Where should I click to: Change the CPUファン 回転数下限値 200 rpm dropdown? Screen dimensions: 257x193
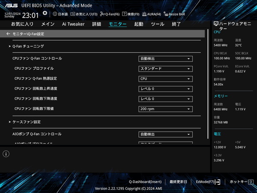click(x=165, y=109)
